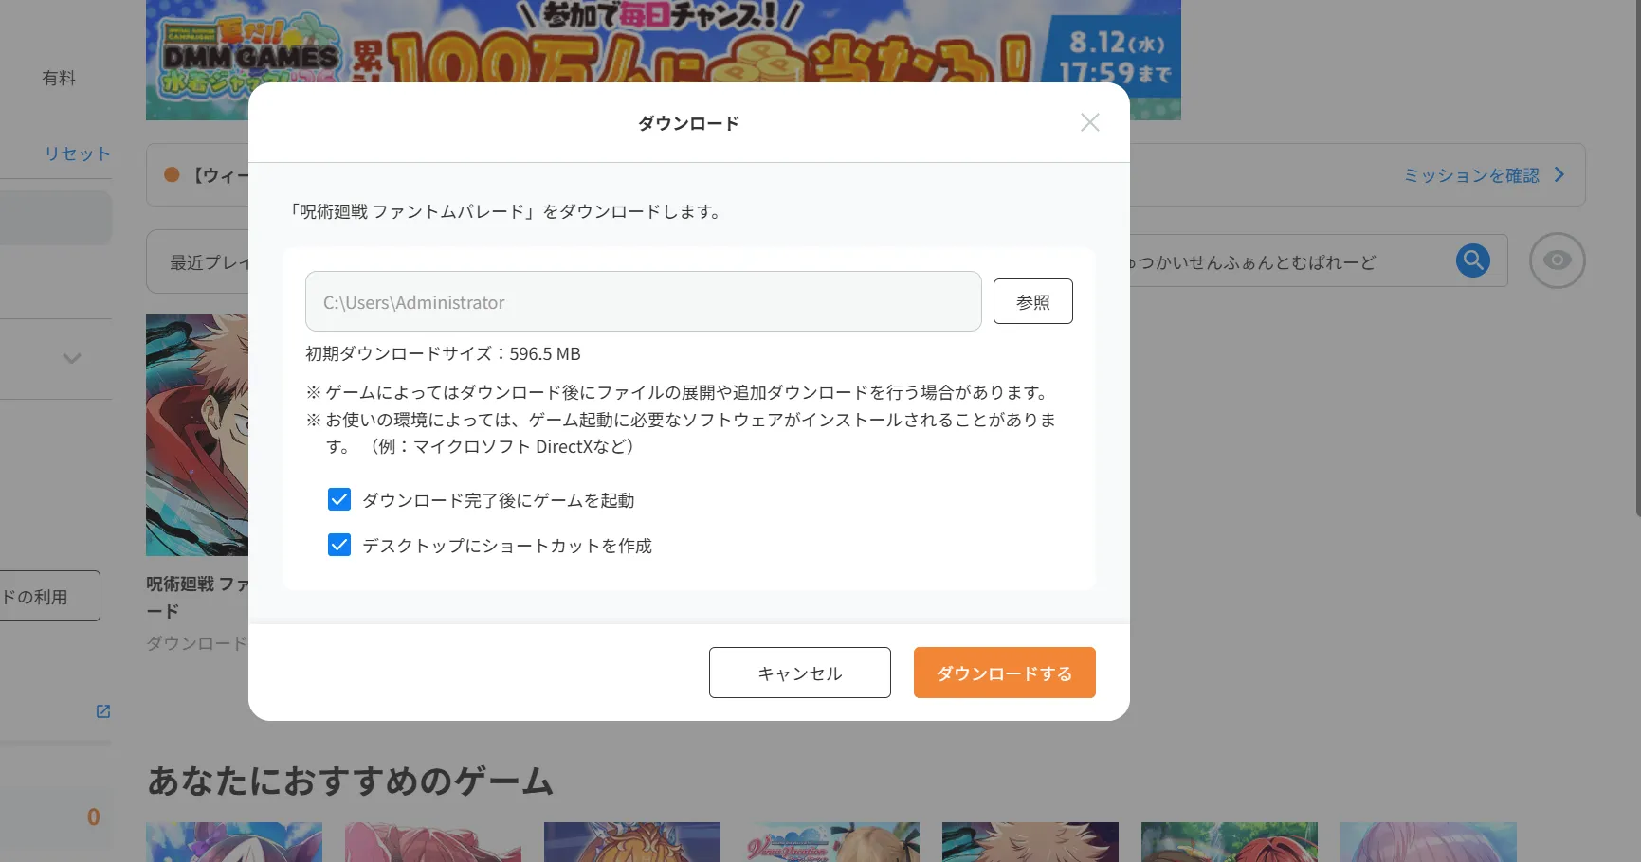Close the download dialog with the X icon

point(1090,122)
